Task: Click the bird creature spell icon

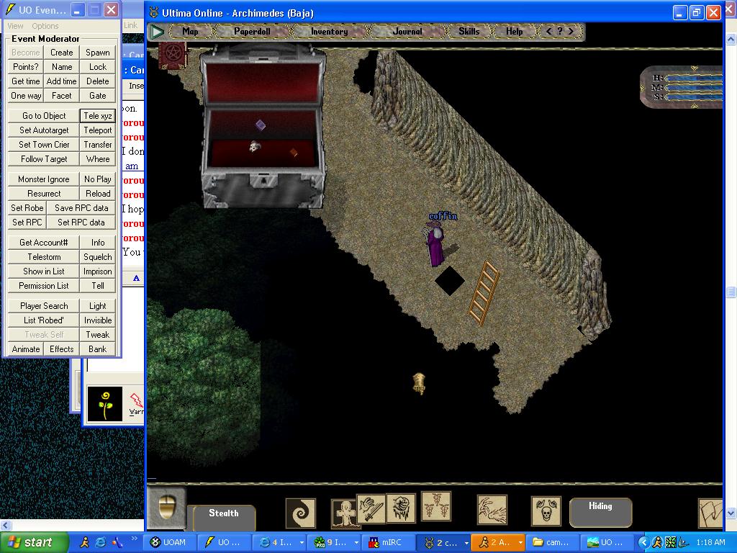Action: click(x=492, y=510)
